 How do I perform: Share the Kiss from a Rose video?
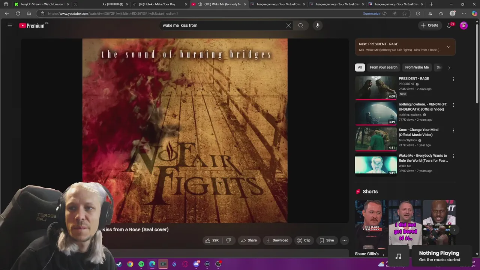249,240
